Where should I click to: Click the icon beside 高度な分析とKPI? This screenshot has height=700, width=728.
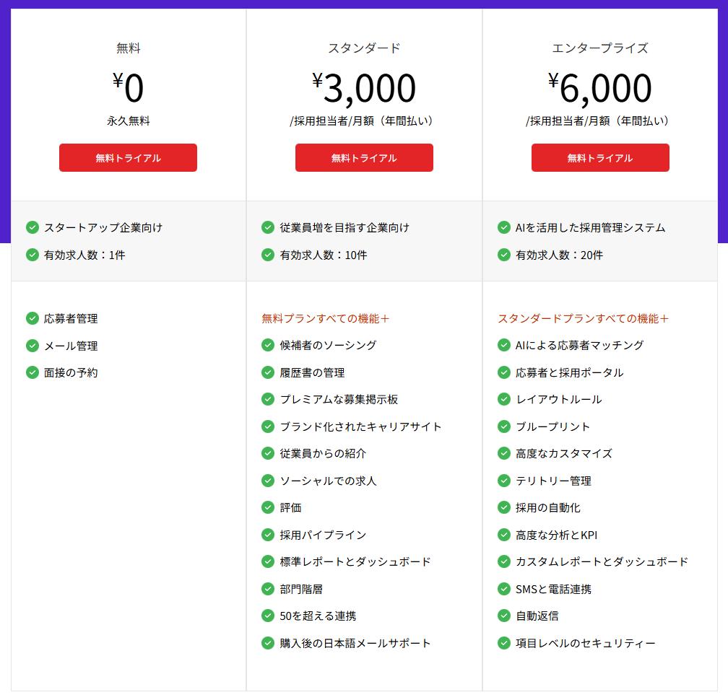point(504,535)
